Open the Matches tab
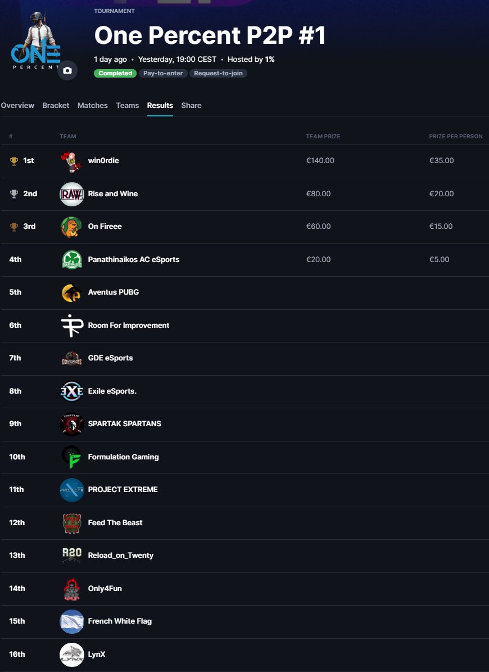 click(x=93, y=105)
